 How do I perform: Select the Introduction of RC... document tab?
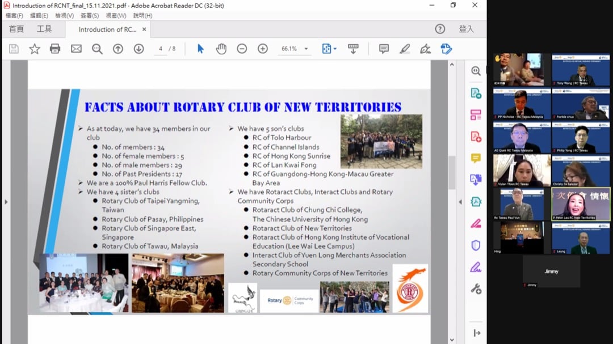(x=107, y=29)
